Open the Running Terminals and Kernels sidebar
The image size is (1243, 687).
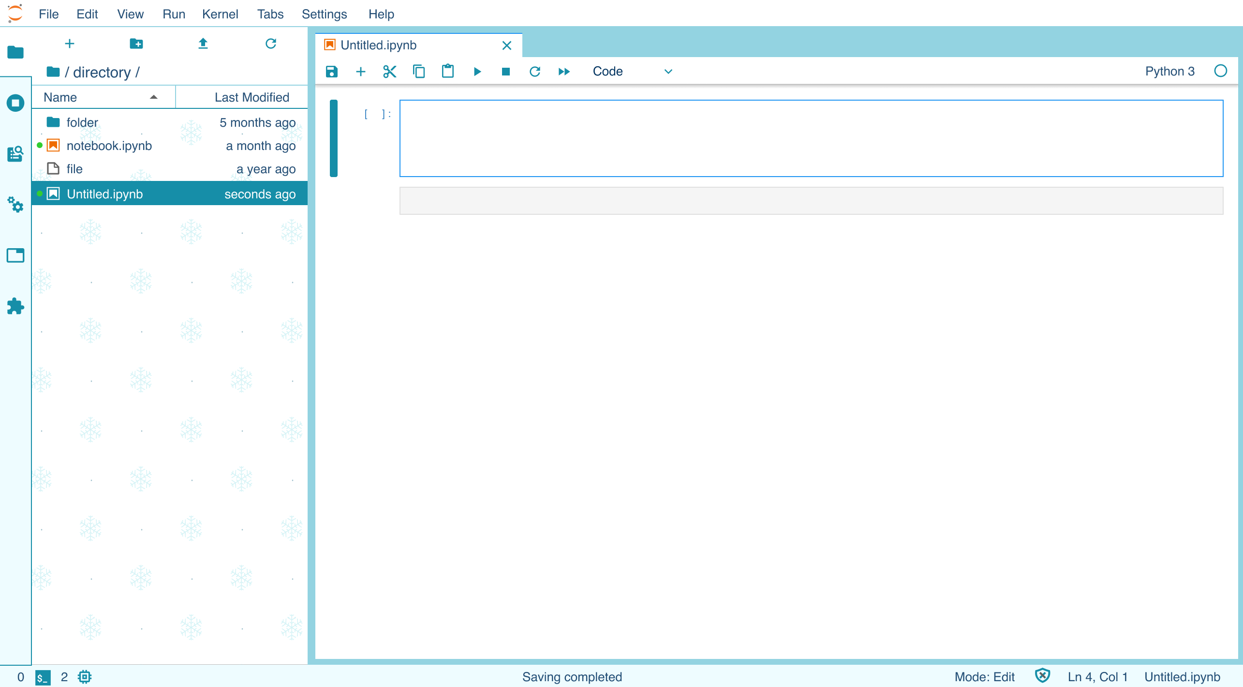[15, 103]
